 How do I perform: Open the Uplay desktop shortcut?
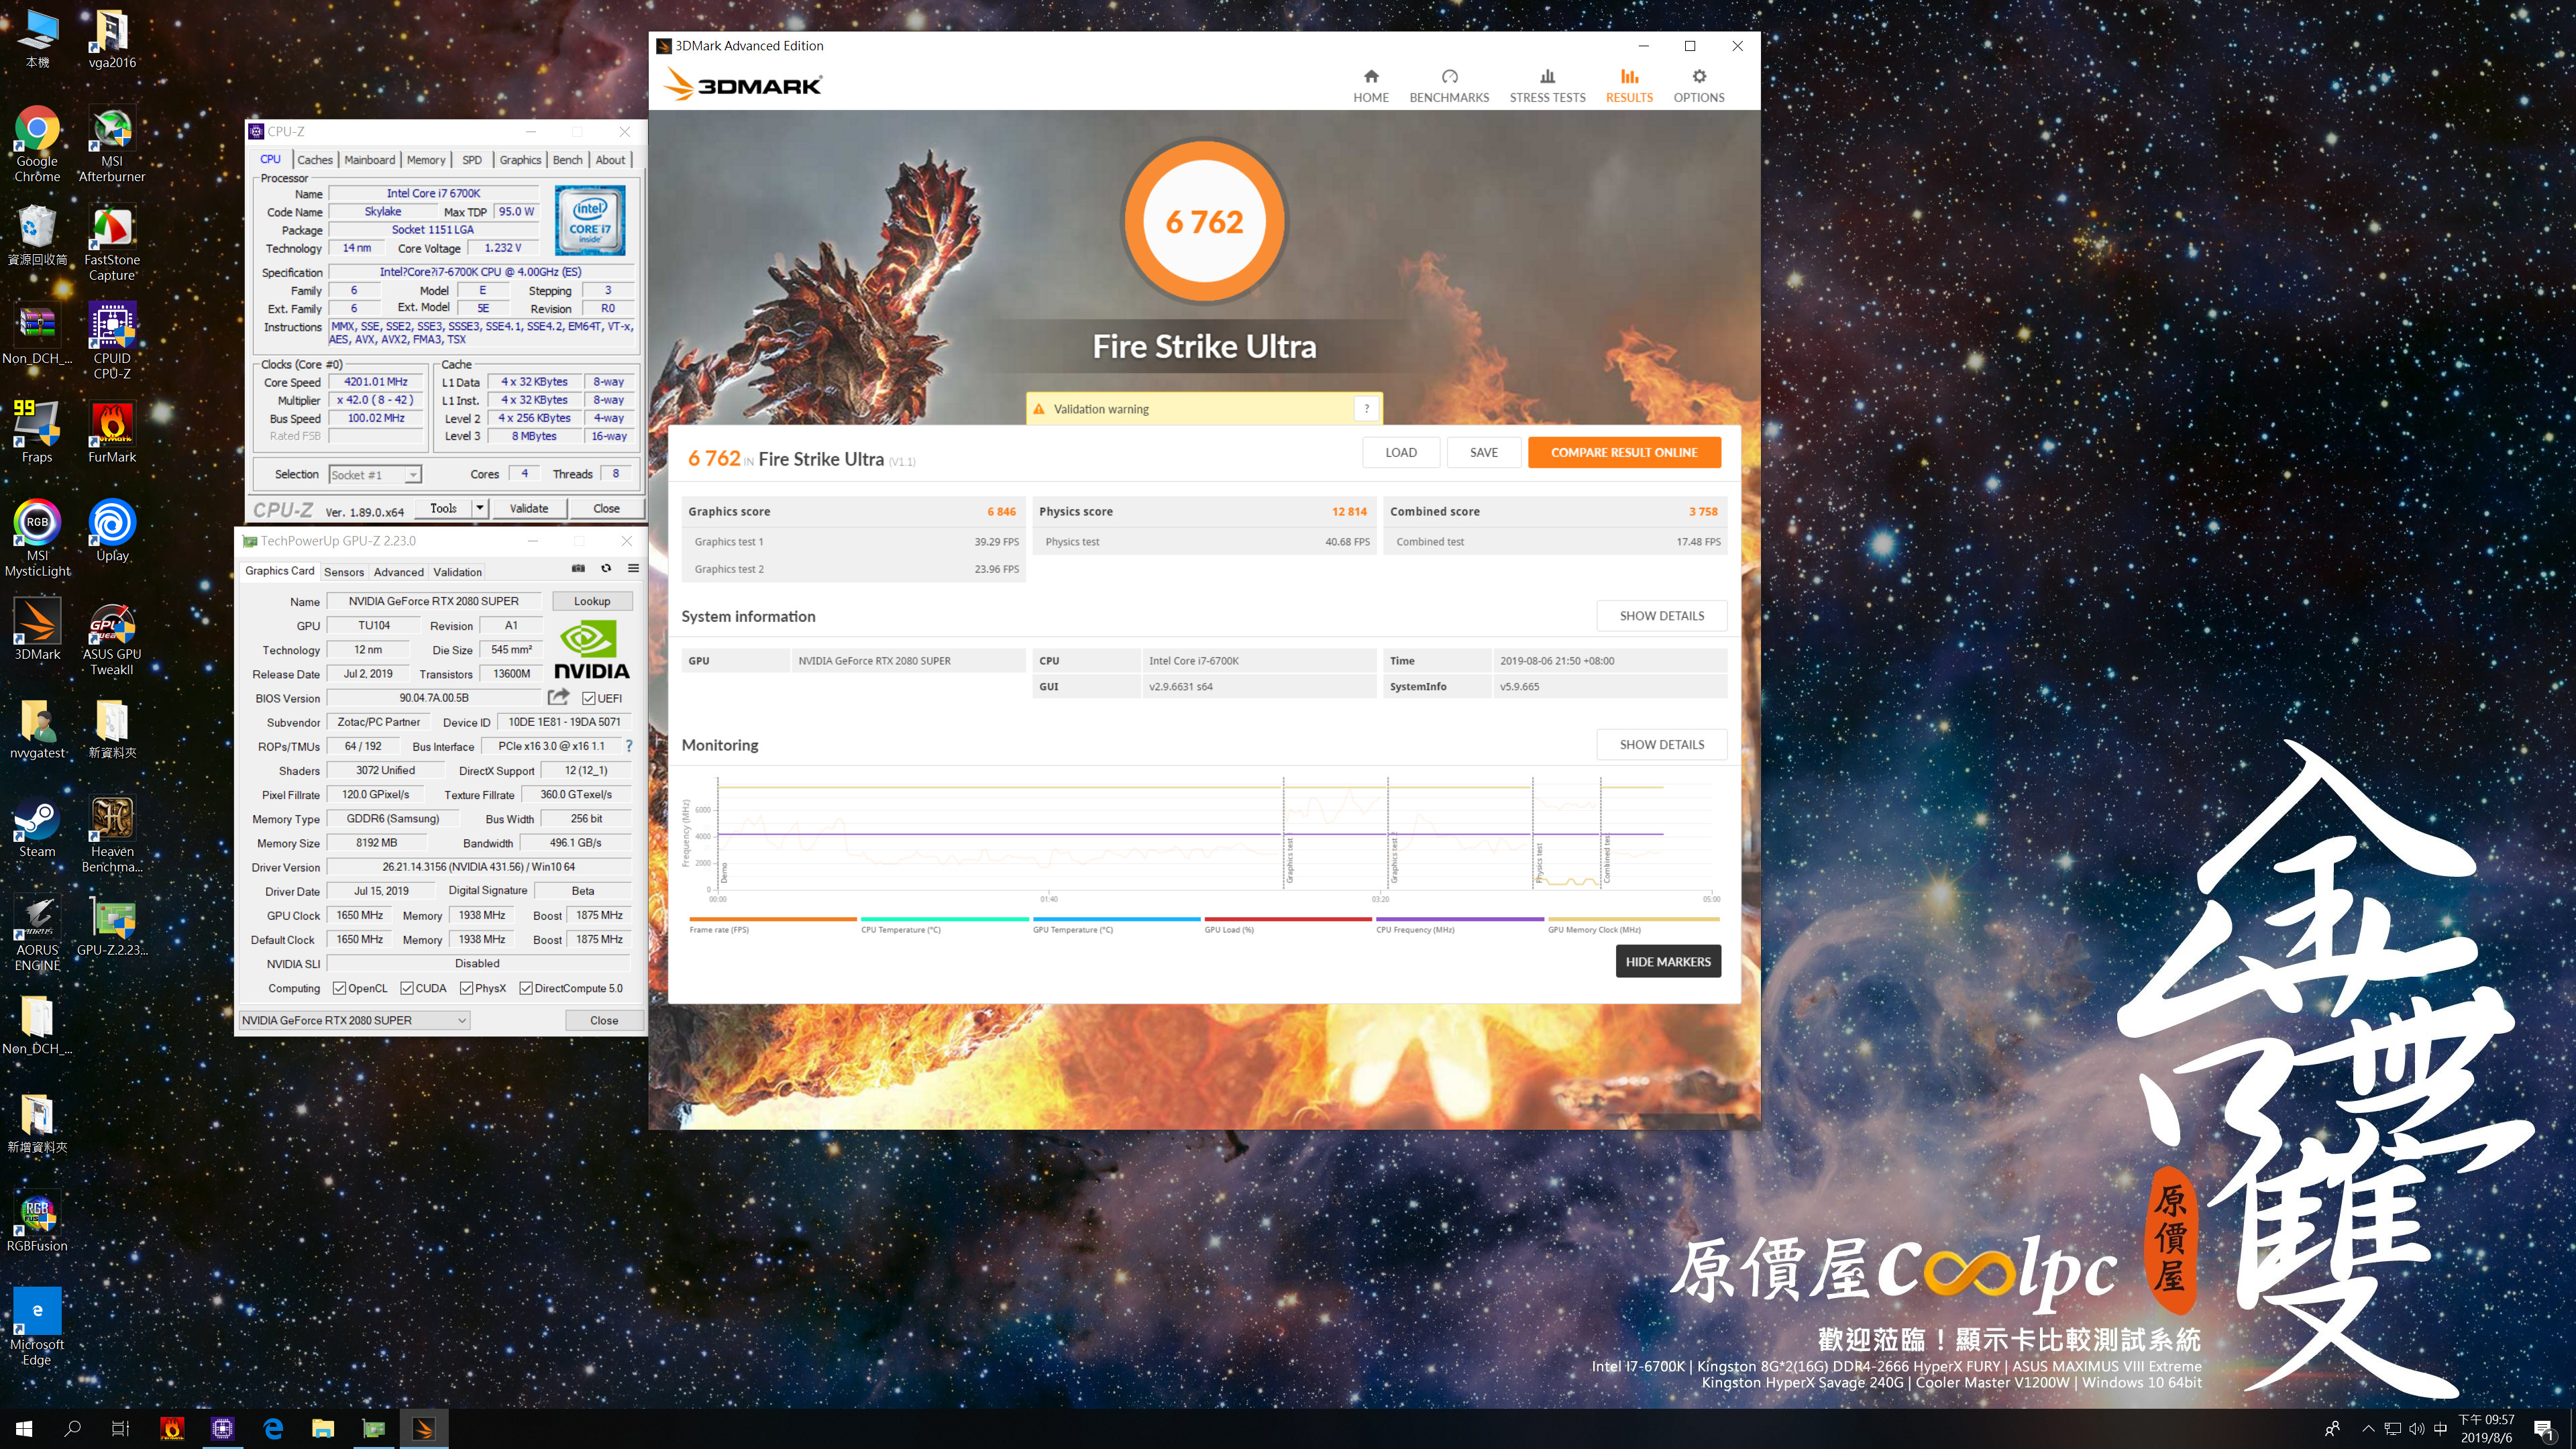pos(112,531)
